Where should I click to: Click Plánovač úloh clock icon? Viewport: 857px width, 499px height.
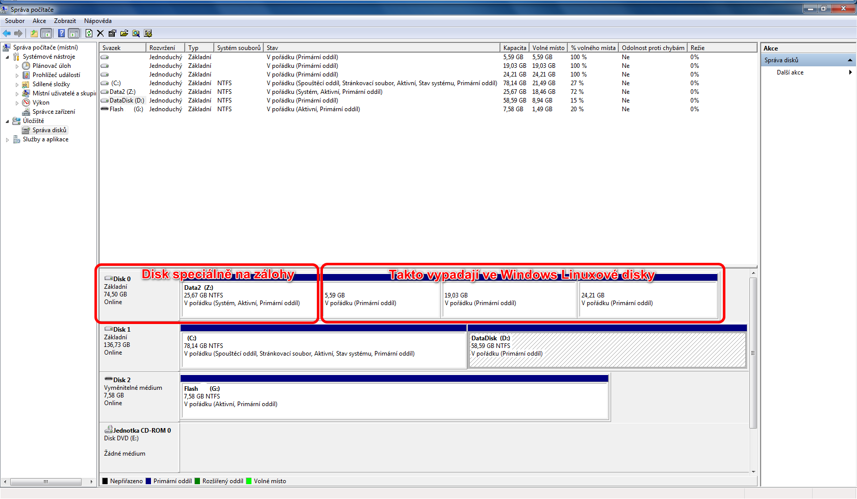point(26,66)
